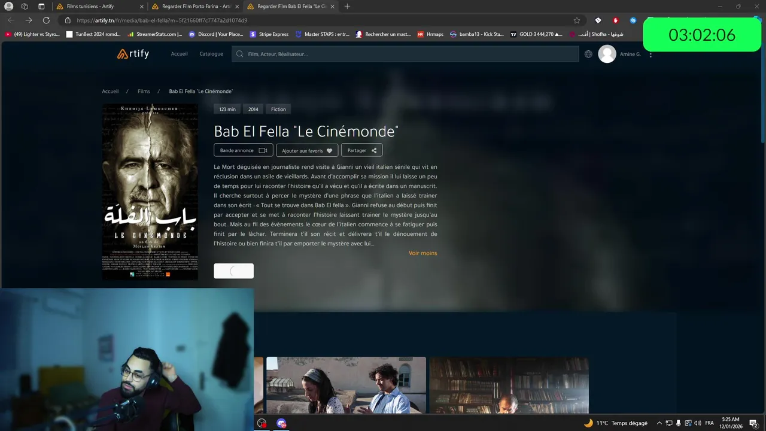This screenshot has width=766, height=431.
Task: Open the browser profile icon
Action: (x=8, y=7)
